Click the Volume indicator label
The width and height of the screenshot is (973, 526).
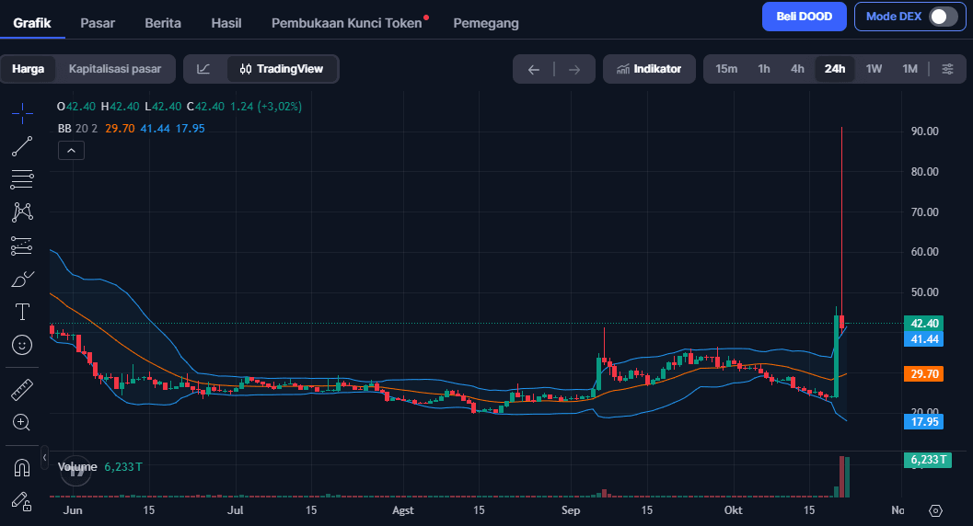77,466
